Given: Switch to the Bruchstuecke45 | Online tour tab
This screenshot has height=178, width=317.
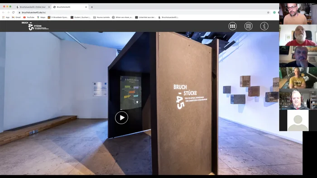Looking at the screenshot, I should [32, 7].
